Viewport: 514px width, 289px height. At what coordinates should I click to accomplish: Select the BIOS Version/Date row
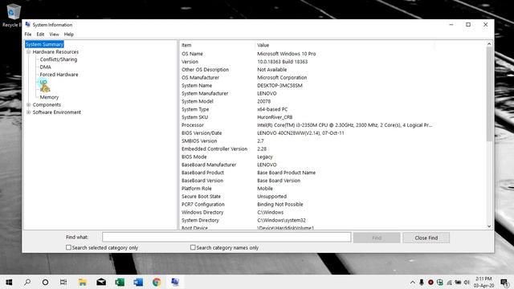click(x=332, y=133)
